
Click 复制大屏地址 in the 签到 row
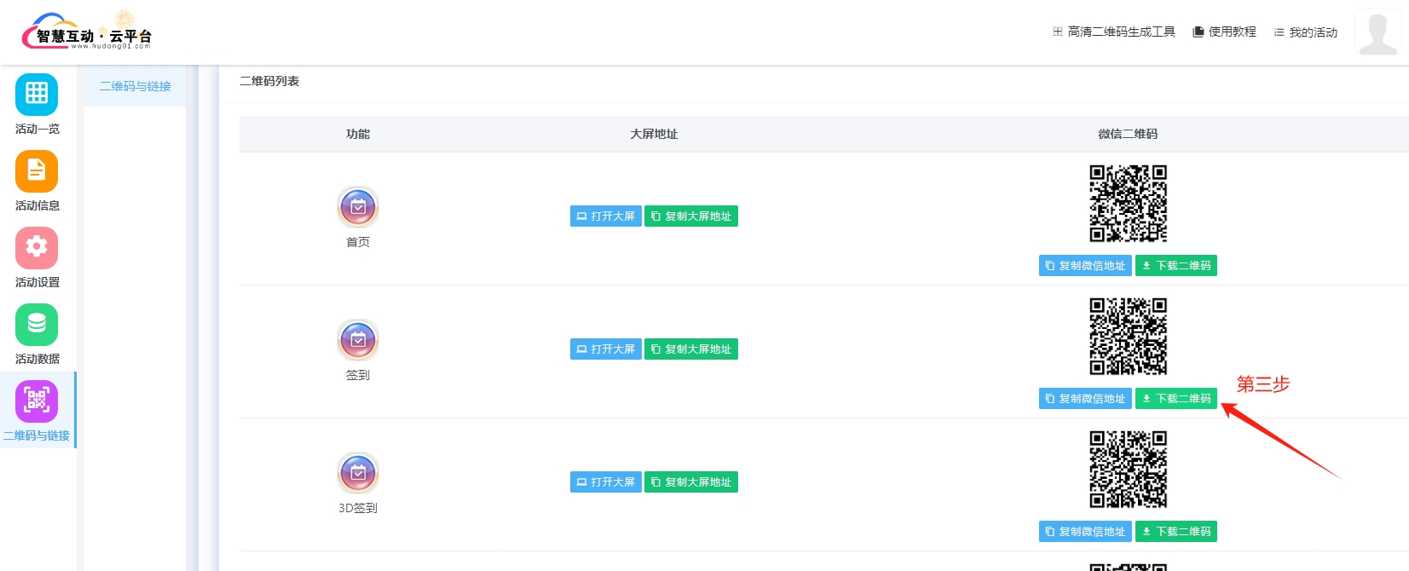(x=691, y=349)
